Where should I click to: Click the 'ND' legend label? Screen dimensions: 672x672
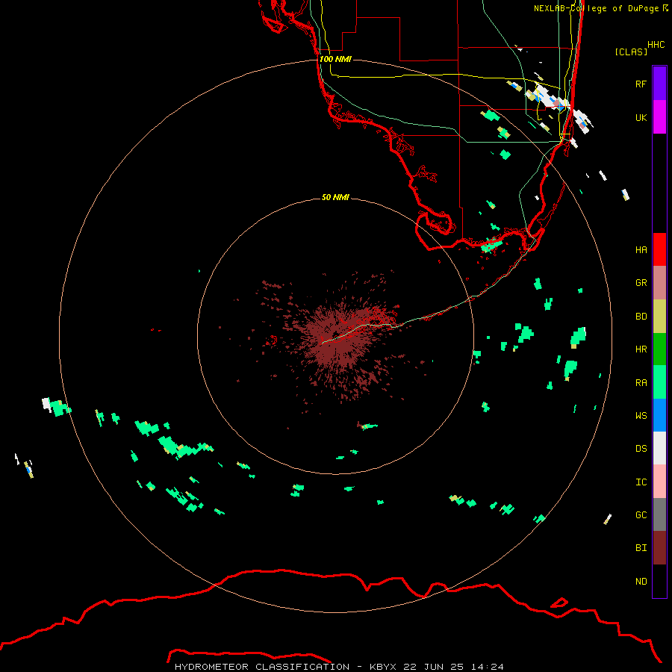tap(641, 582)
